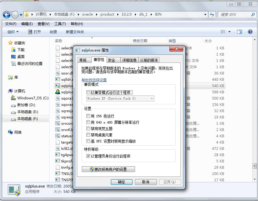Viewport: 258px width, 201px height.
Task: Enable 禁用桌面元素 checkbox
Action: 88,135
